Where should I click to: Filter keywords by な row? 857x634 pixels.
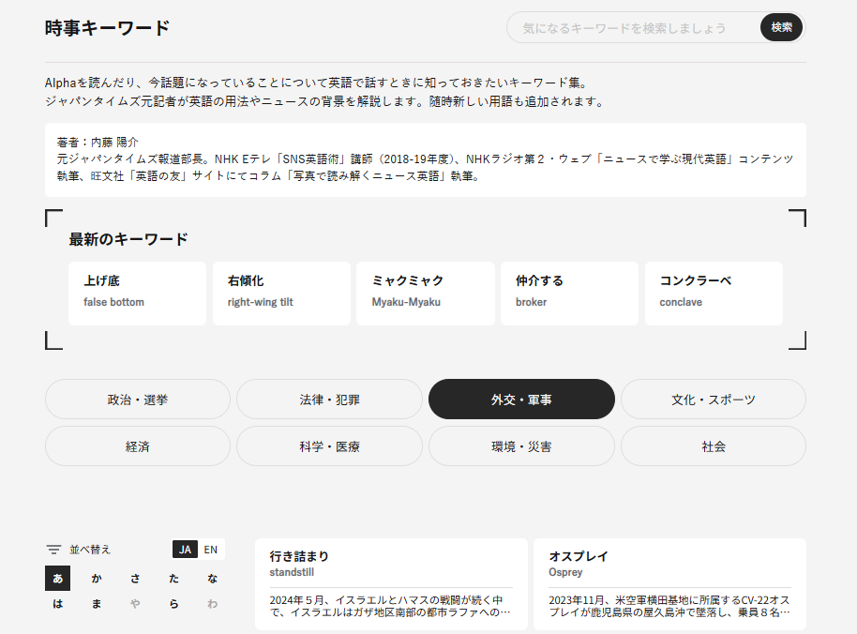pyautogui.click(x=212, y=579)
